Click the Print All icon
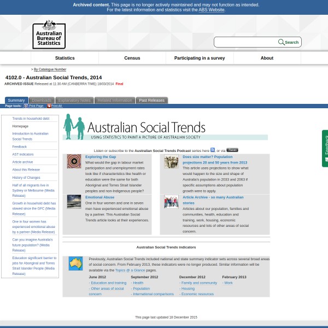Image resolution: width=328 pixels, height=328 pixels. (49, 106)
